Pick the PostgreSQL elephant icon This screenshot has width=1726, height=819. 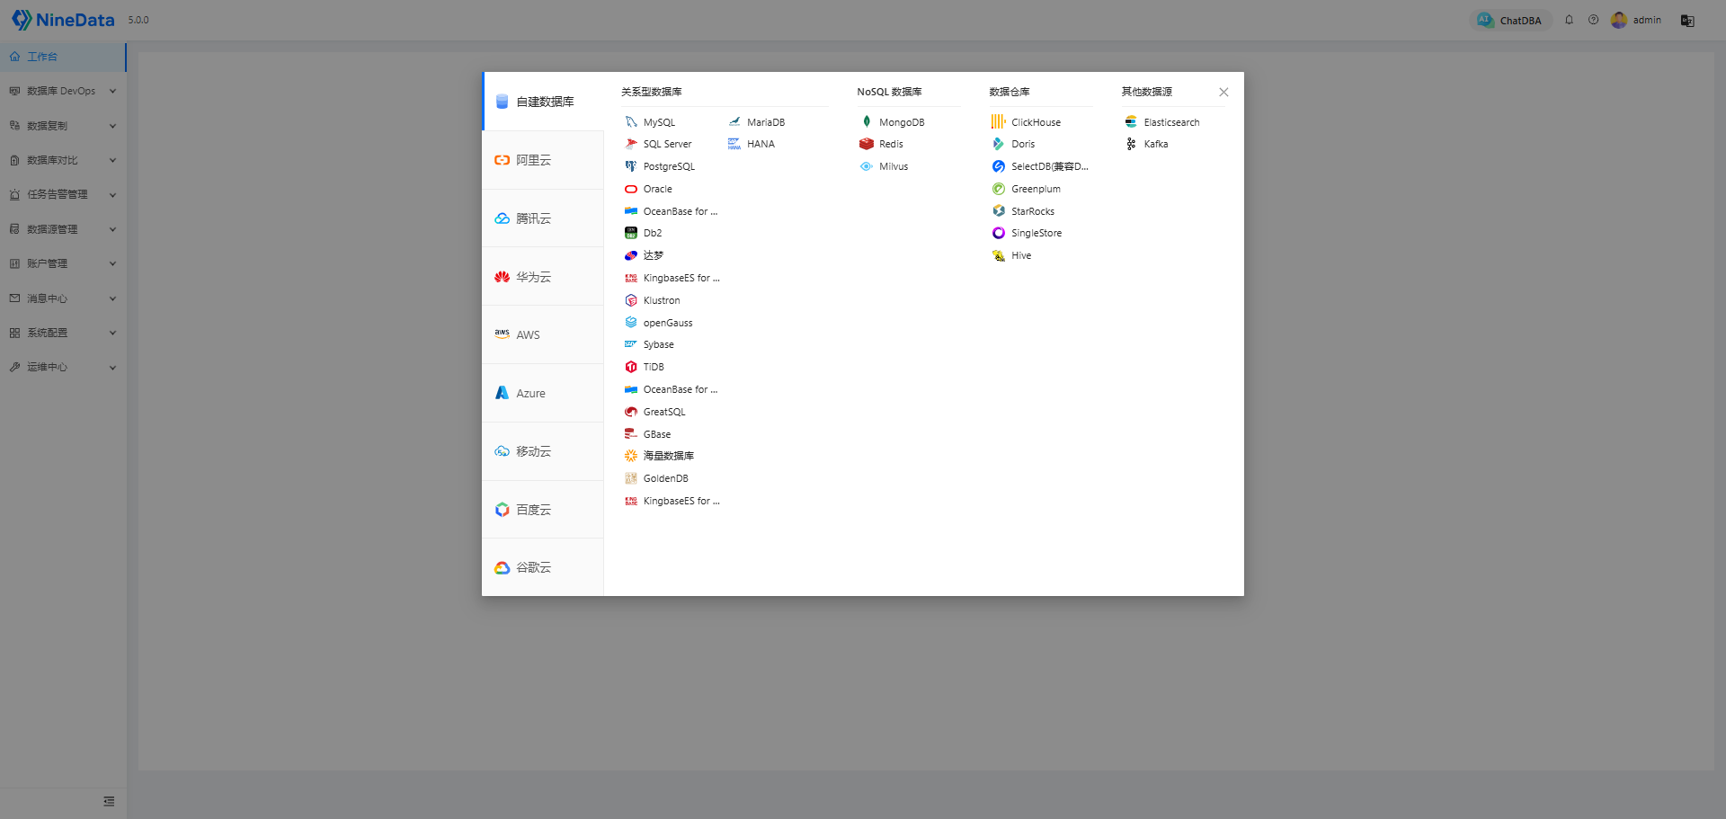point(631,166)
